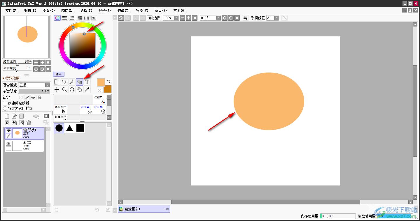Image resolution: width=420 pixels, height=221 pixels.
Task: Click the layer mask icon
Action: [46, 116]
